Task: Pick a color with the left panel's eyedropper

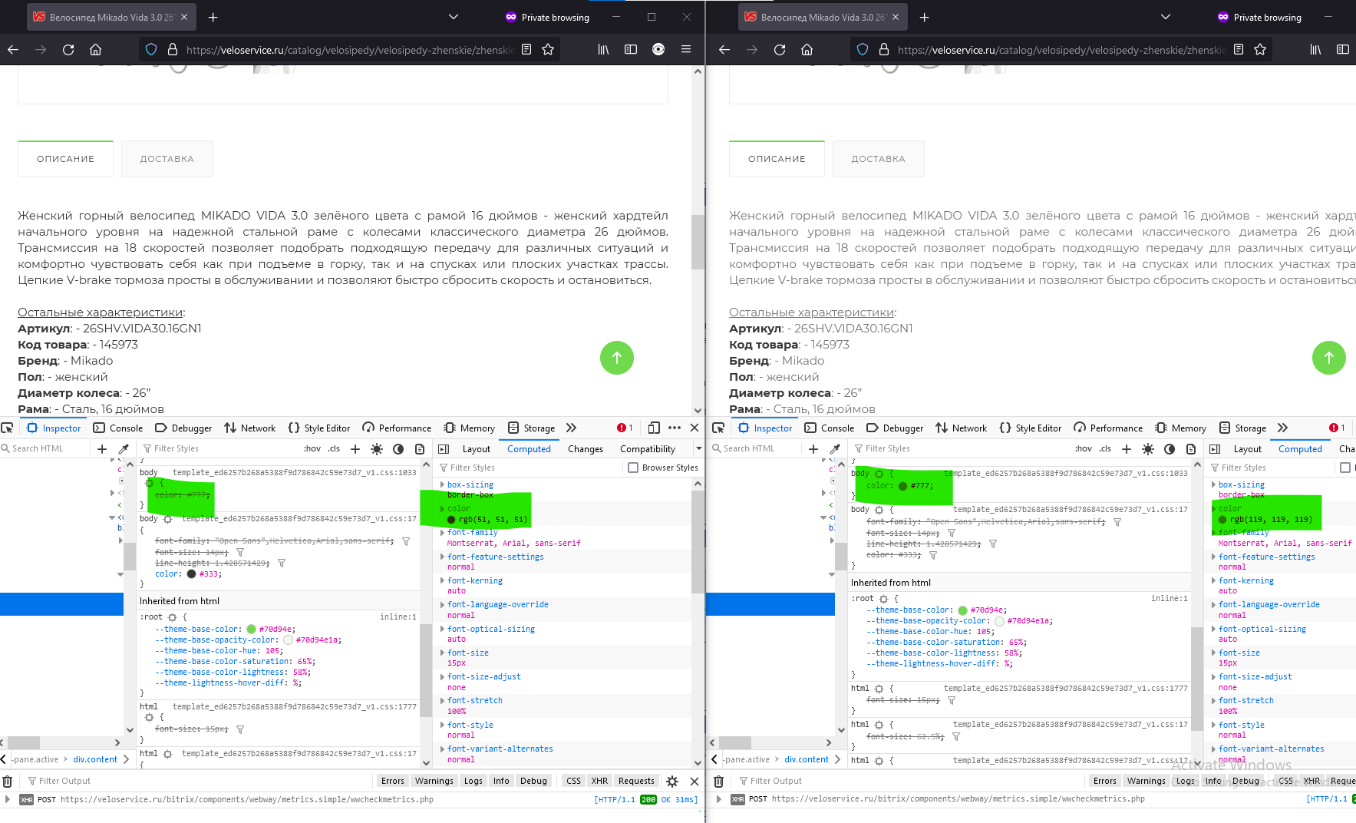Action: [124, 449]
